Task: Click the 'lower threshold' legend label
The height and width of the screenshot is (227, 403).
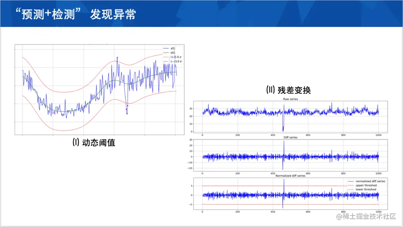Action: click(366, 189)
